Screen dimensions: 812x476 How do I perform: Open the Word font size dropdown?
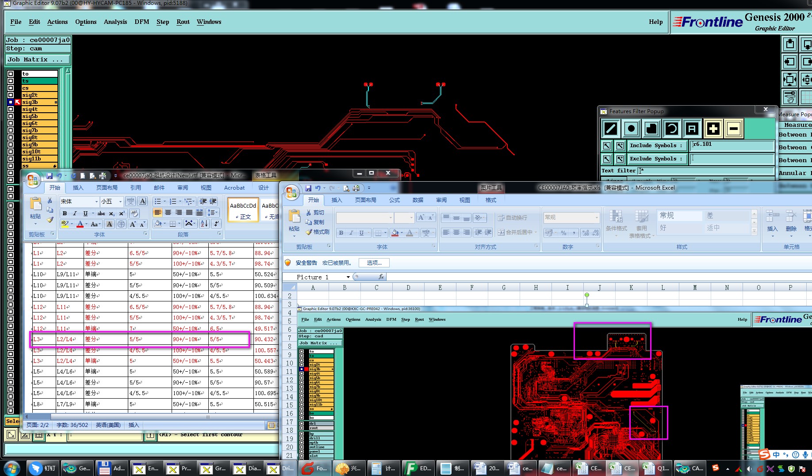pos(120,202)
